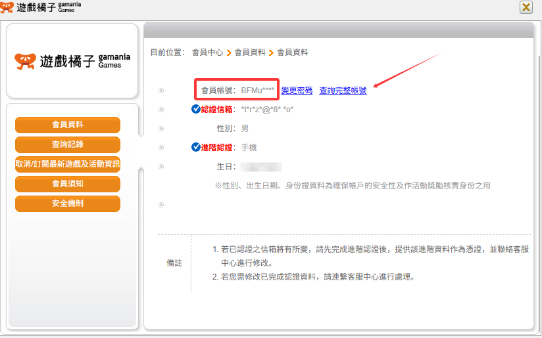Click the Gamania orange logo in title bar
Screen dimensions: 542x338
pyautogui.click(x=7, y=7)
